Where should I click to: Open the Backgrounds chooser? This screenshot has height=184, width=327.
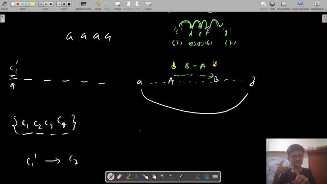click(x=83, y=5)
